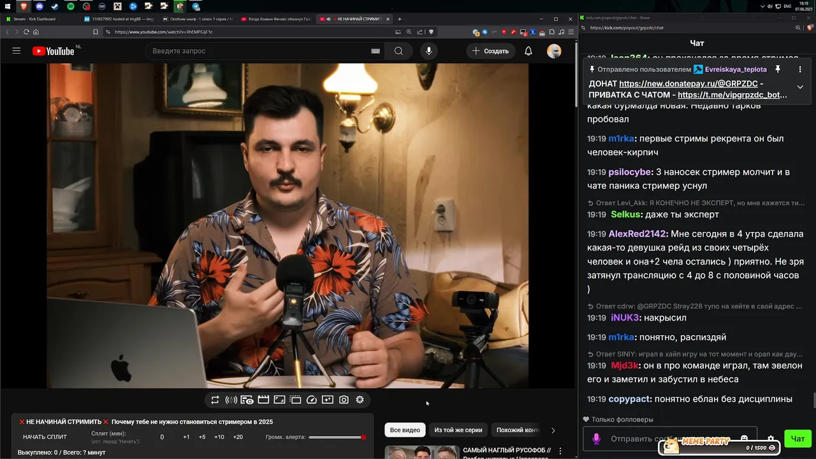
Task: Open the YouTube account avatar menu
Action: [x=554, y=51]
